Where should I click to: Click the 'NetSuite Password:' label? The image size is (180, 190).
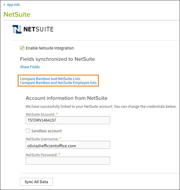[41, 155]
